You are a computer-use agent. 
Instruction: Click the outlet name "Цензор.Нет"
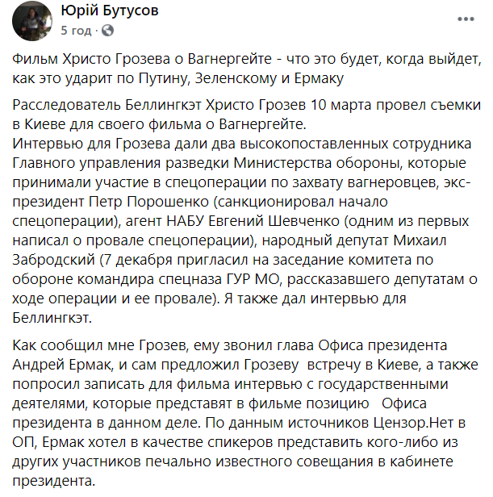click(413, 423)
